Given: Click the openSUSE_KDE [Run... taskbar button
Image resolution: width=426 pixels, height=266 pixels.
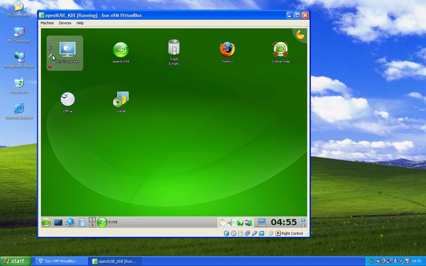Looking at the screenshot, I should pos(115,261).
